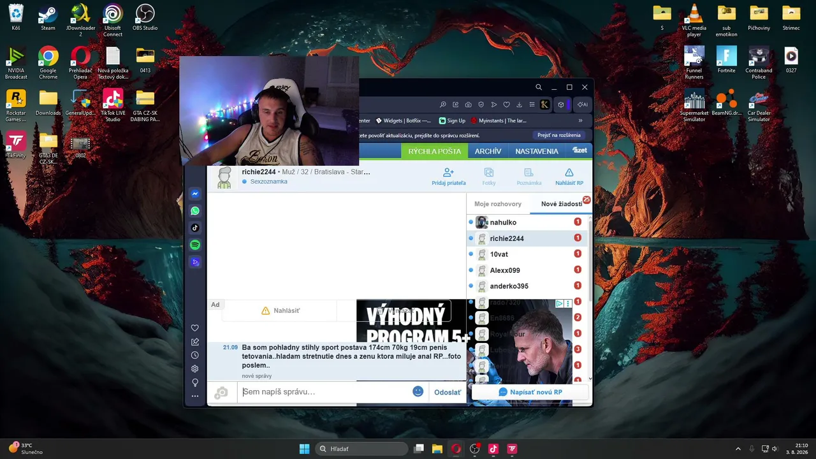The image size is (816, 459).
Task: Open TikTok in the Opera sidebar
Action: [x=195, y=228]
